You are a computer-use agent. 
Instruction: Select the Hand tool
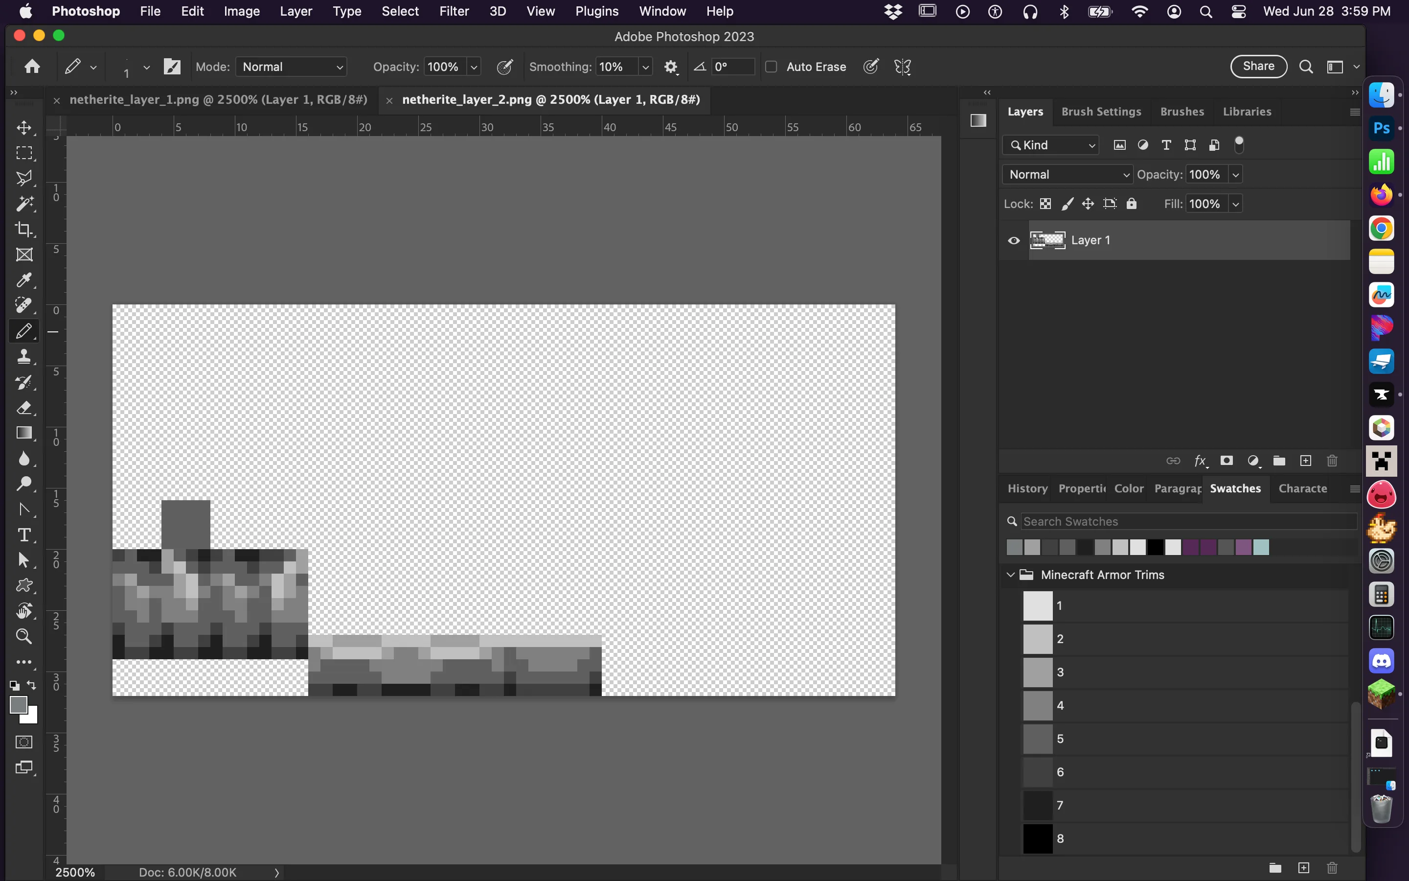point(24,611)
